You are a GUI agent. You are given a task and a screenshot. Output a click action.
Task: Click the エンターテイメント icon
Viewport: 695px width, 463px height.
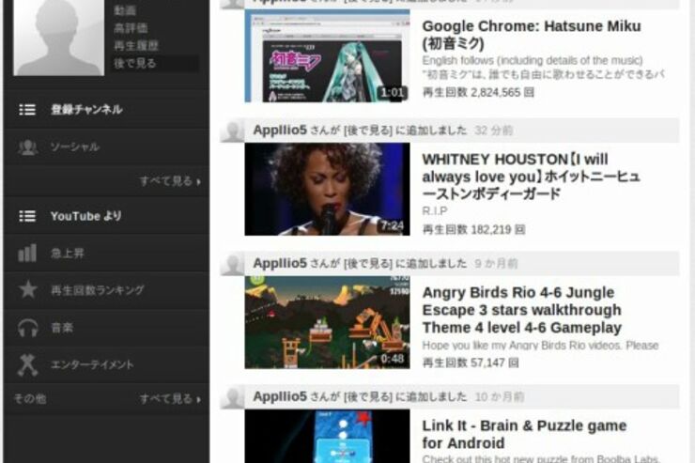click(27, 364)
